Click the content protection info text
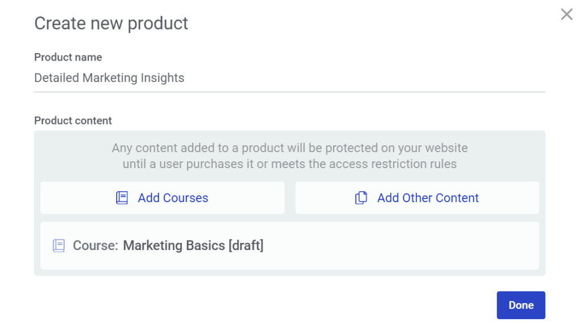This screenshot has width=580, height=331. pos(289,156)
